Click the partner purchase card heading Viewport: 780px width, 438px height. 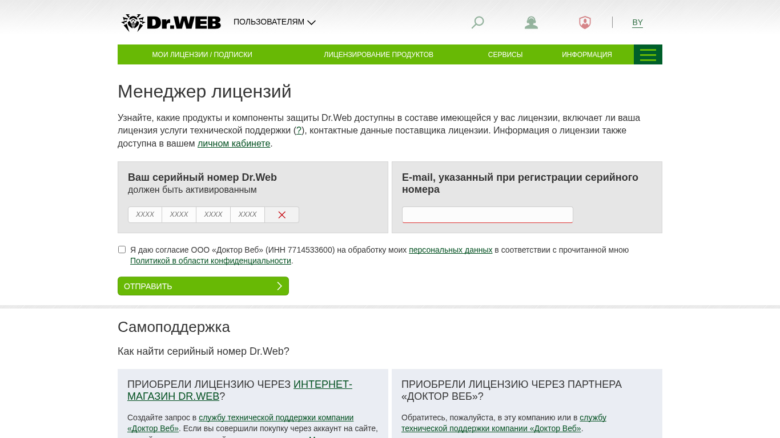tap(512, 390)
